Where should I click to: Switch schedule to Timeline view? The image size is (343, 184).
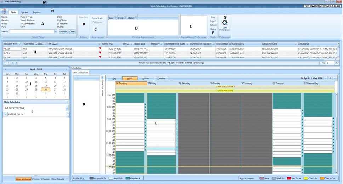tap(161, 78)
